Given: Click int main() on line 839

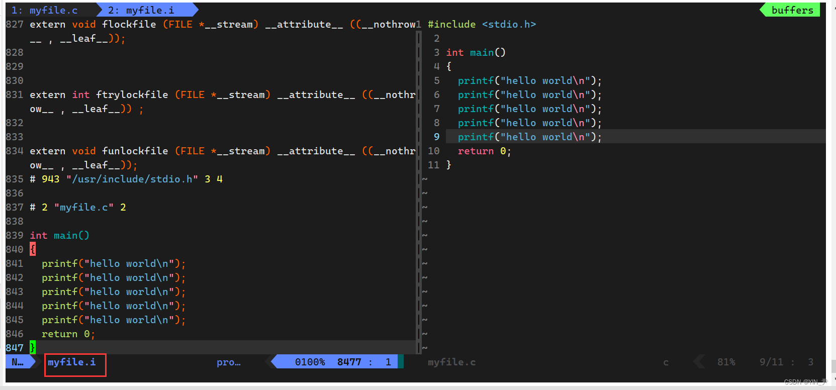Looking at the screenshot, I should [x=59, y=235].
